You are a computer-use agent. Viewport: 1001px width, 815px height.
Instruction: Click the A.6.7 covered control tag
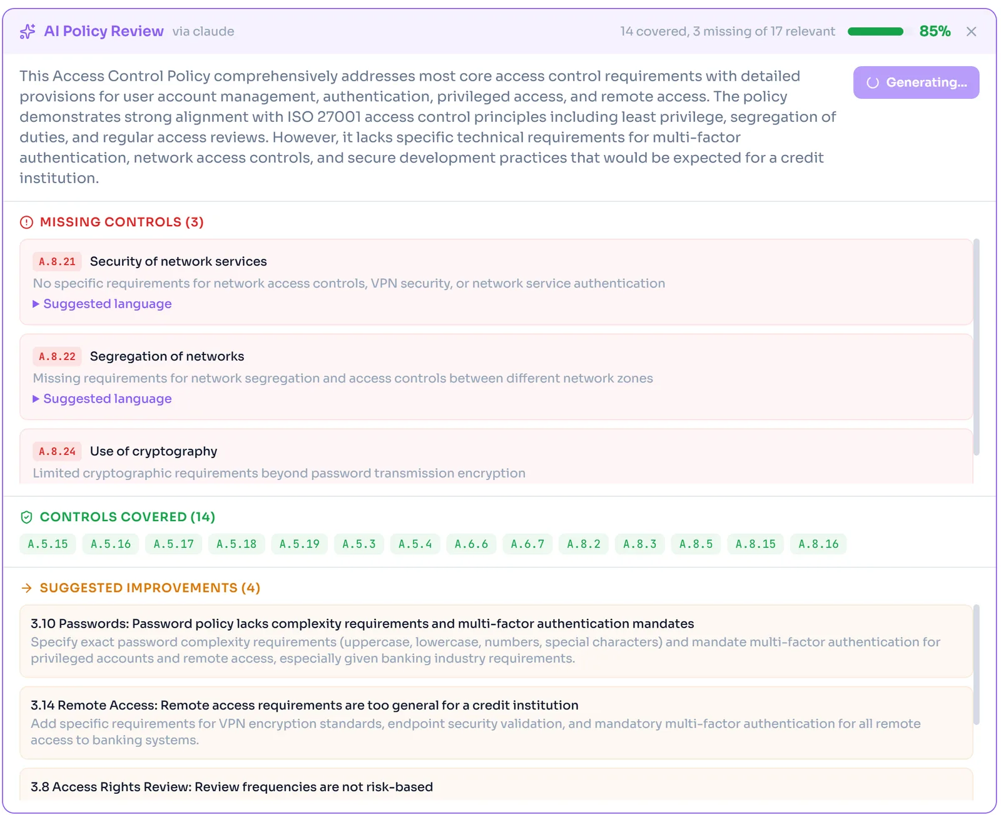point(528,544)
